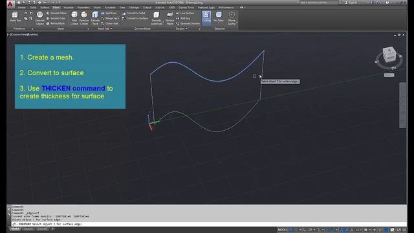
Task: Open the annotation scale dropdown in the status bar
Action: tap(359, 230)
